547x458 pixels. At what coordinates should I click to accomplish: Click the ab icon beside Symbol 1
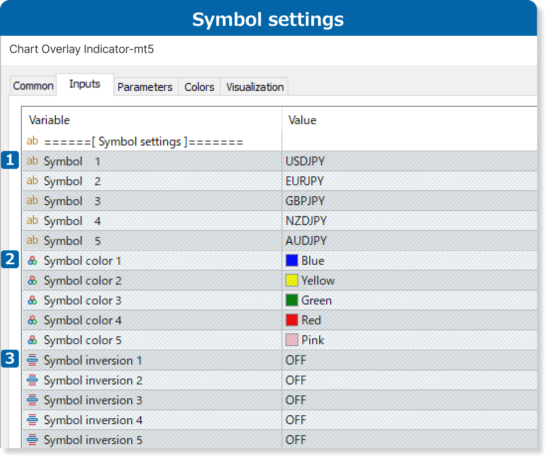[x=32, y=160]
